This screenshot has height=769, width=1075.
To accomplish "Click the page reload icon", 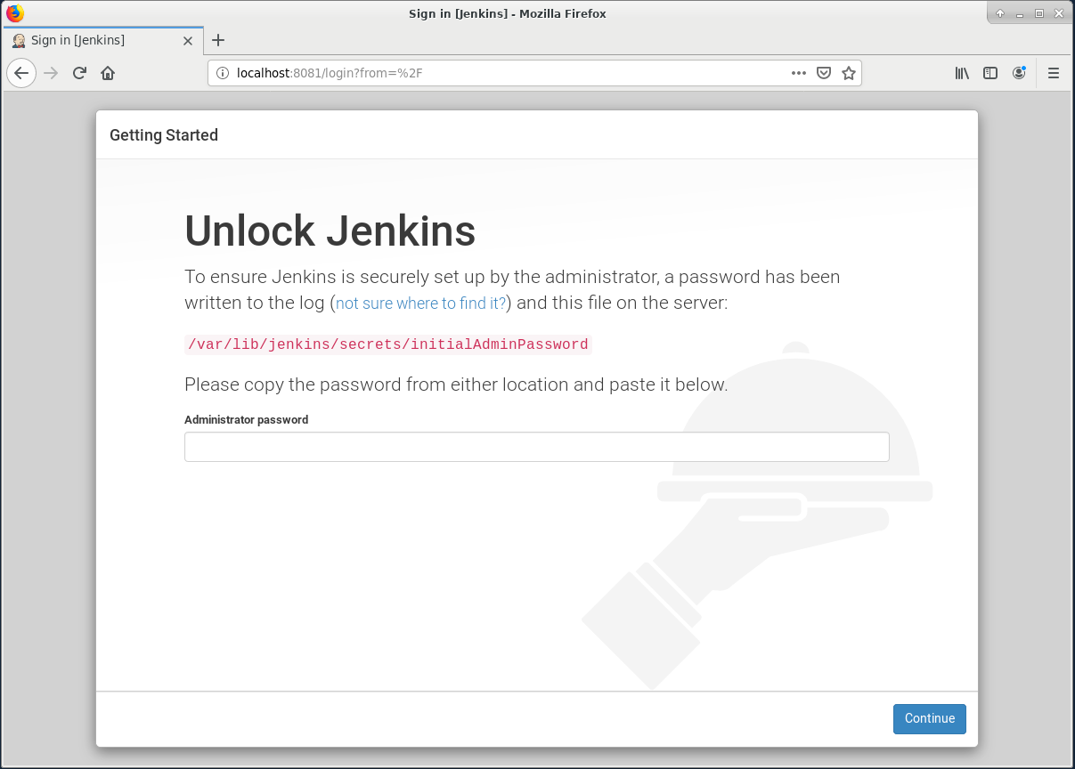I will coord(78,73).
